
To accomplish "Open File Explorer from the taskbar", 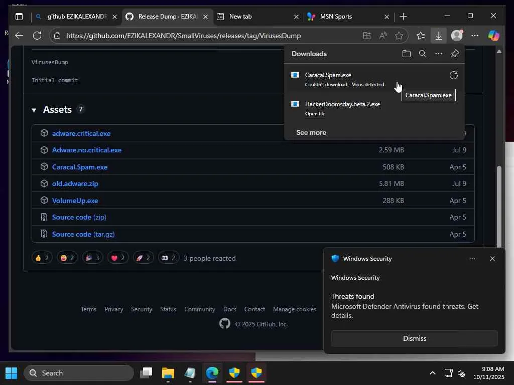I will coord(168,373).
